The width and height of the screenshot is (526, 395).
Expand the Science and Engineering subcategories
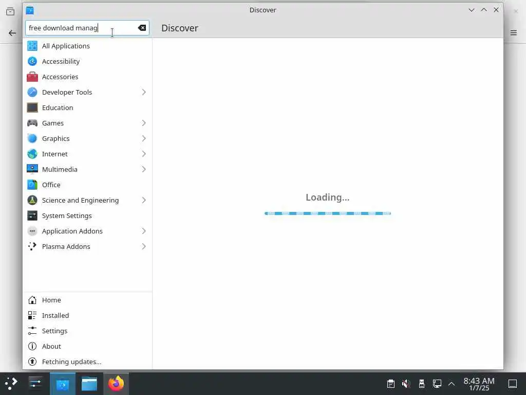pos(144,200)
